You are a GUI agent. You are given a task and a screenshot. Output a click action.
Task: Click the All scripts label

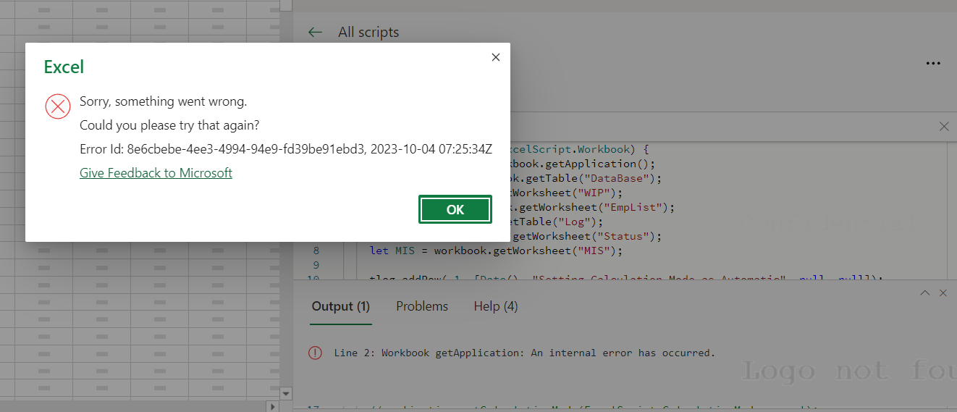click(x=368, y=32)
